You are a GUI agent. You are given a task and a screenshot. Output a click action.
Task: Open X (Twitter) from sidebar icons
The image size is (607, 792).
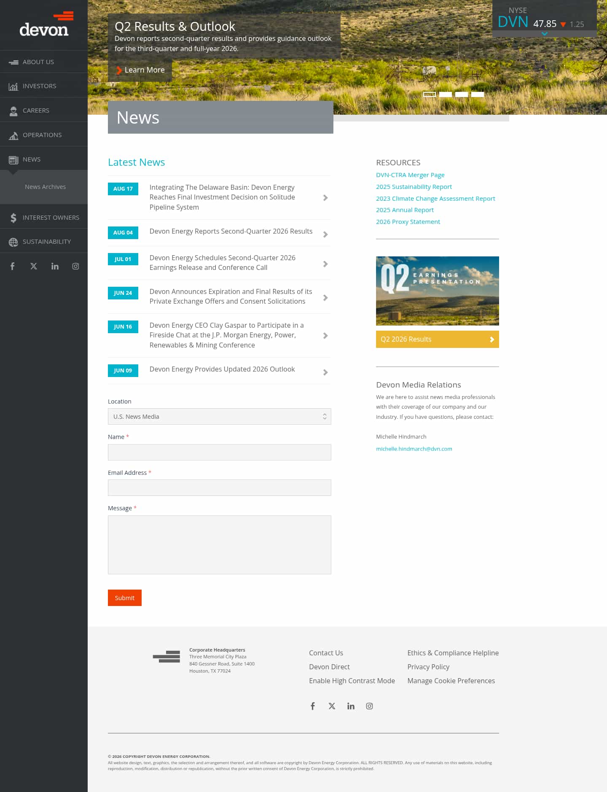(x=34, y=266)
